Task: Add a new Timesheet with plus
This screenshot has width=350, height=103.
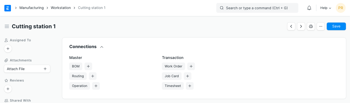Action: [x=190, y=86]
